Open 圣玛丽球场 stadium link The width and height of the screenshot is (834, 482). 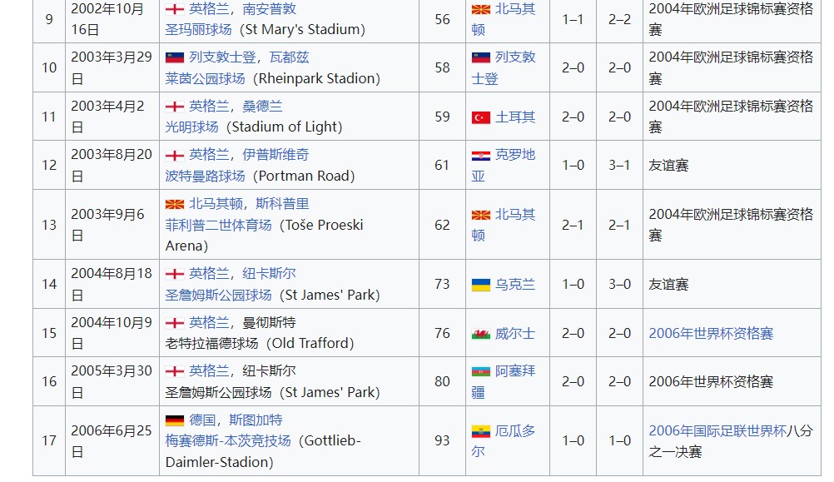pyautogui.click(x=198, y=30)
